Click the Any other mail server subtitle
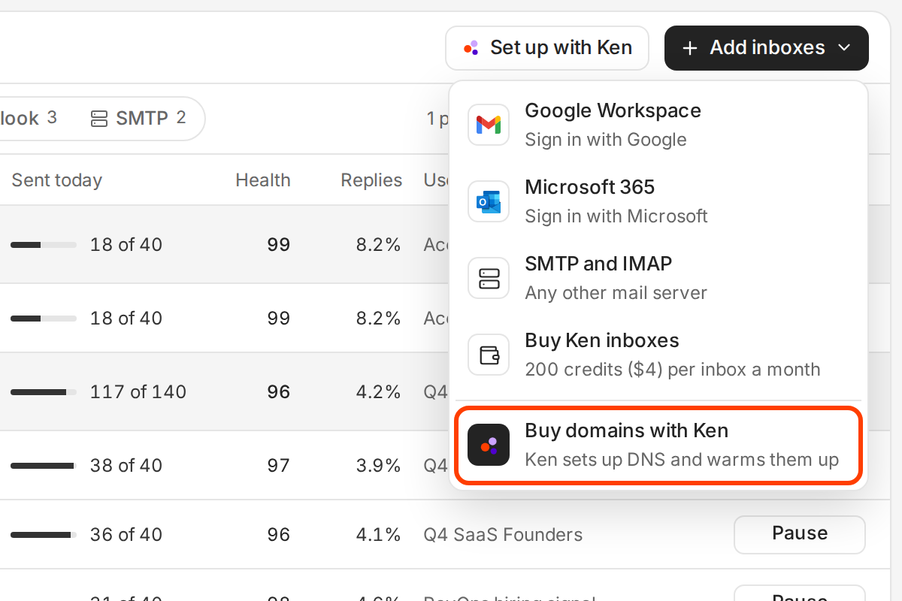This screenshot has height=601, width=902. pos(616,293)
